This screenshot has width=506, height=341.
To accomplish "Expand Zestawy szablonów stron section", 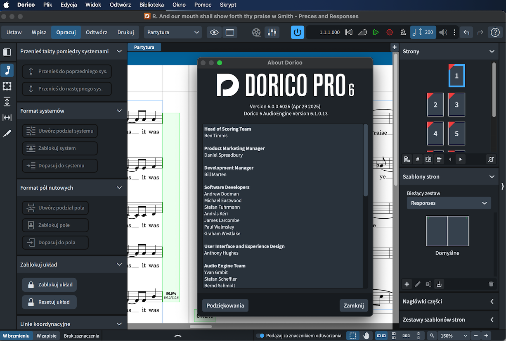I will point(492,320).
